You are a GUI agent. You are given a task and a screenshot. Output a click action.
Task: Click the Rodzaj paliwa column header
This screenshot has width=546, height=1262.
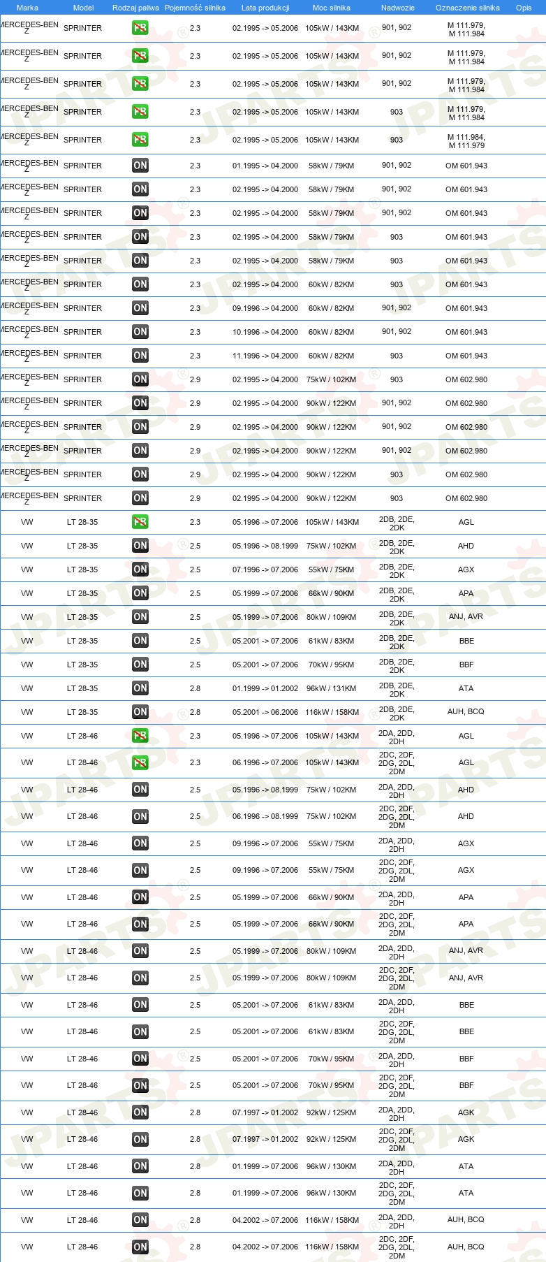coord(135,8)
